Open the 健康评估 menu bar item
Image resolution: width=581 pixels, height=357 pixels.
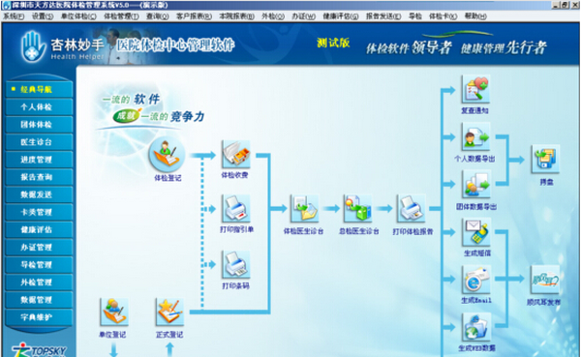[x=341, y=16]
